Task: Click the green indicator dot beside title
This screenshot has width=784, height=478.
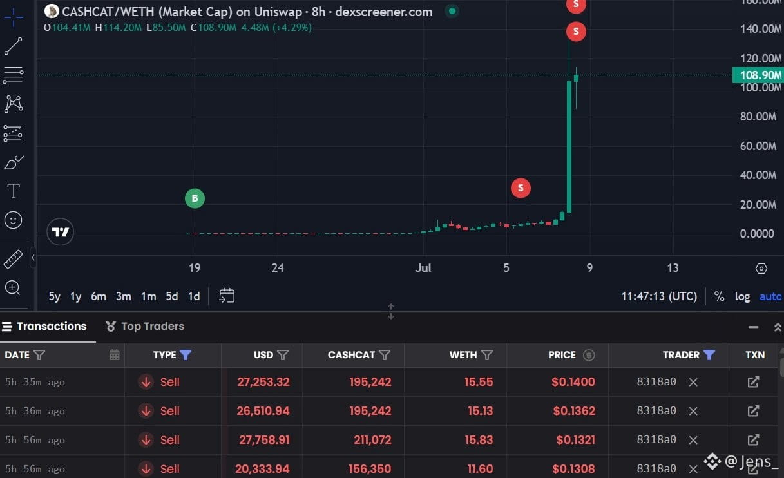Action: click(x=452, y=11)
